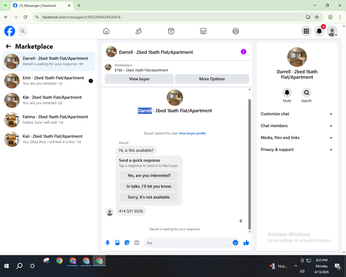346x277 pixels.
Task: Expand Media, files and links section
Action: (297, 138)
